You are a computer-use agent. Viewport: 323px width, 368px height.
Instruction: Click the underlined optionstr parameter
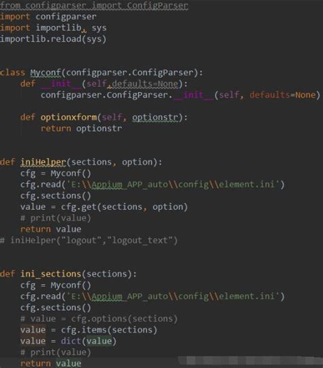coord(155,117)
